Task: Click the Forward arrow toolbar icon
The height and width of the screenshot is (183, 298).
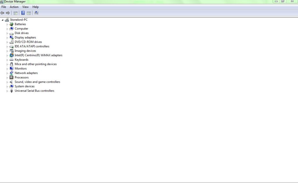Action: click(x=8, y=13)
